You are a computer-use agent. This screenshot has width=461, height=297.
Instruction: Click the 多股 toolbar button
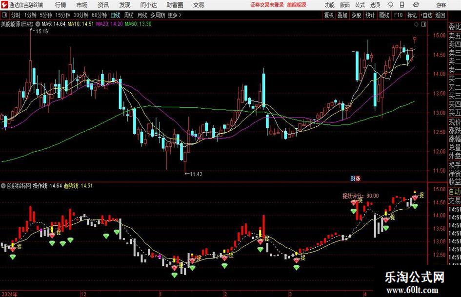tap(356, 15)
